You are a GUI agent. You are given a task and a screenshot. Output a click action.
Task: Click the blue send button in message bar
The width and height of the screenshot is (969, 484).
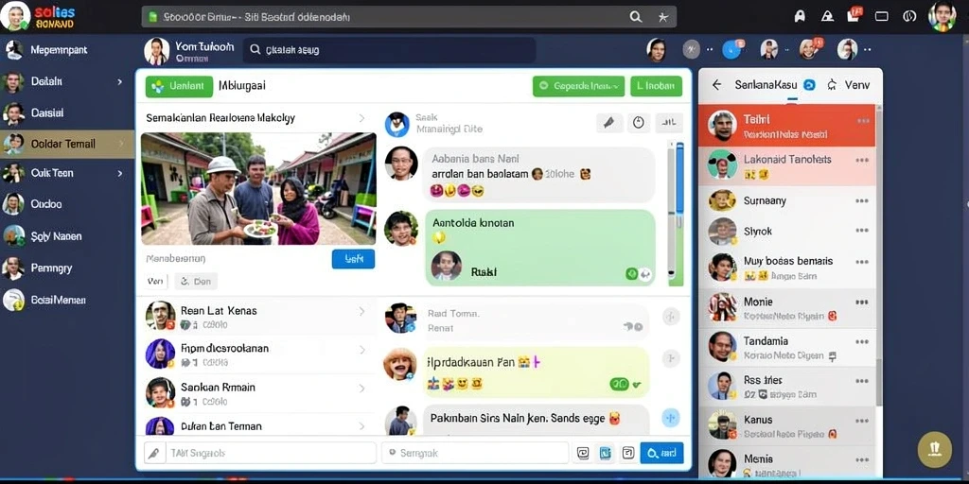(x=661, y=453)
